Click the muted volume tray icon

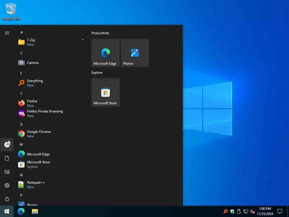tap(252, 211)
